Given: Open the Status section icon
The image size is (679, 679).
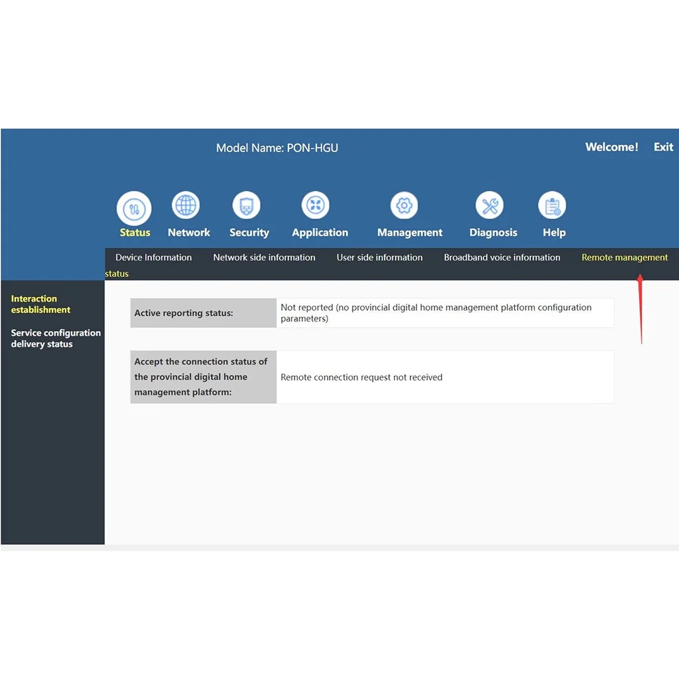Looking at the screenshot, I should tap(134, 208).
